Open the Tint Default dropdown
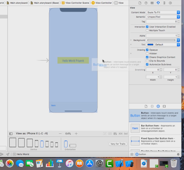184x170 pixels. coord(167,45)
